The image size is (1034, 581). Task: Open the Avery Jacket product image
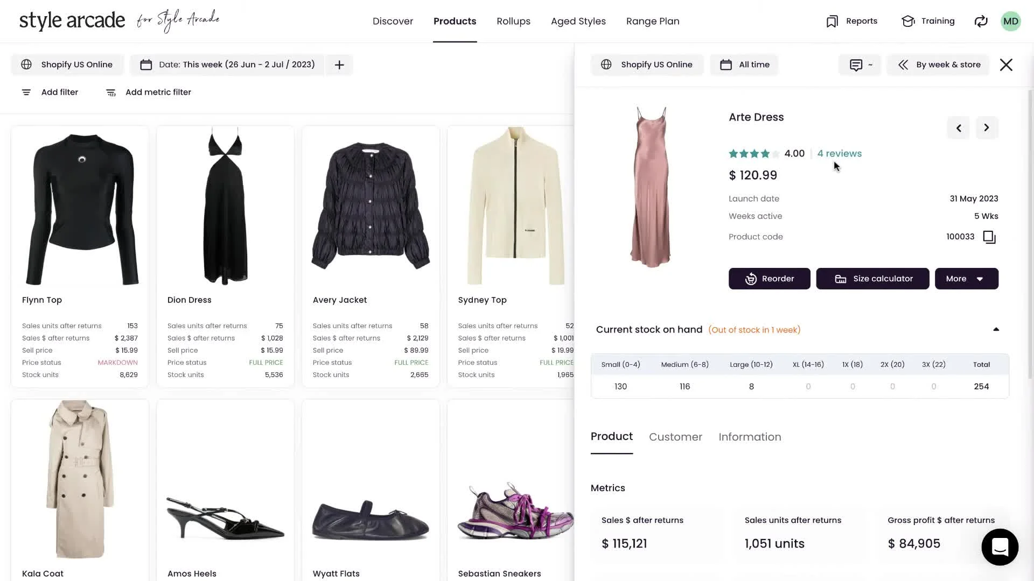pos(371,206)
